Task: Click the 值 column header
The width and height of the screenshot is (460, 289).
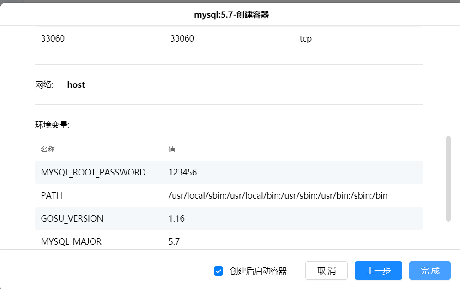Action: (x=172, y=150)
